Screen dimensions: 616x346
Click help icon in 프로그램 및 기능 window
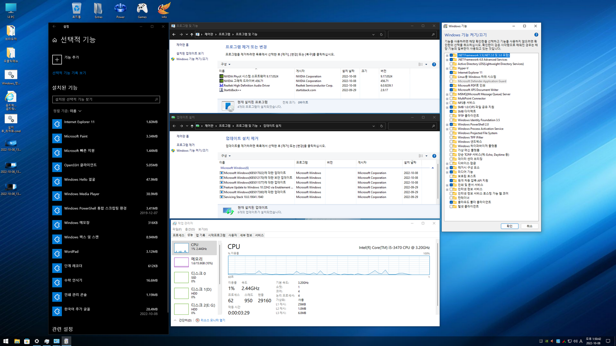point(434,64)
